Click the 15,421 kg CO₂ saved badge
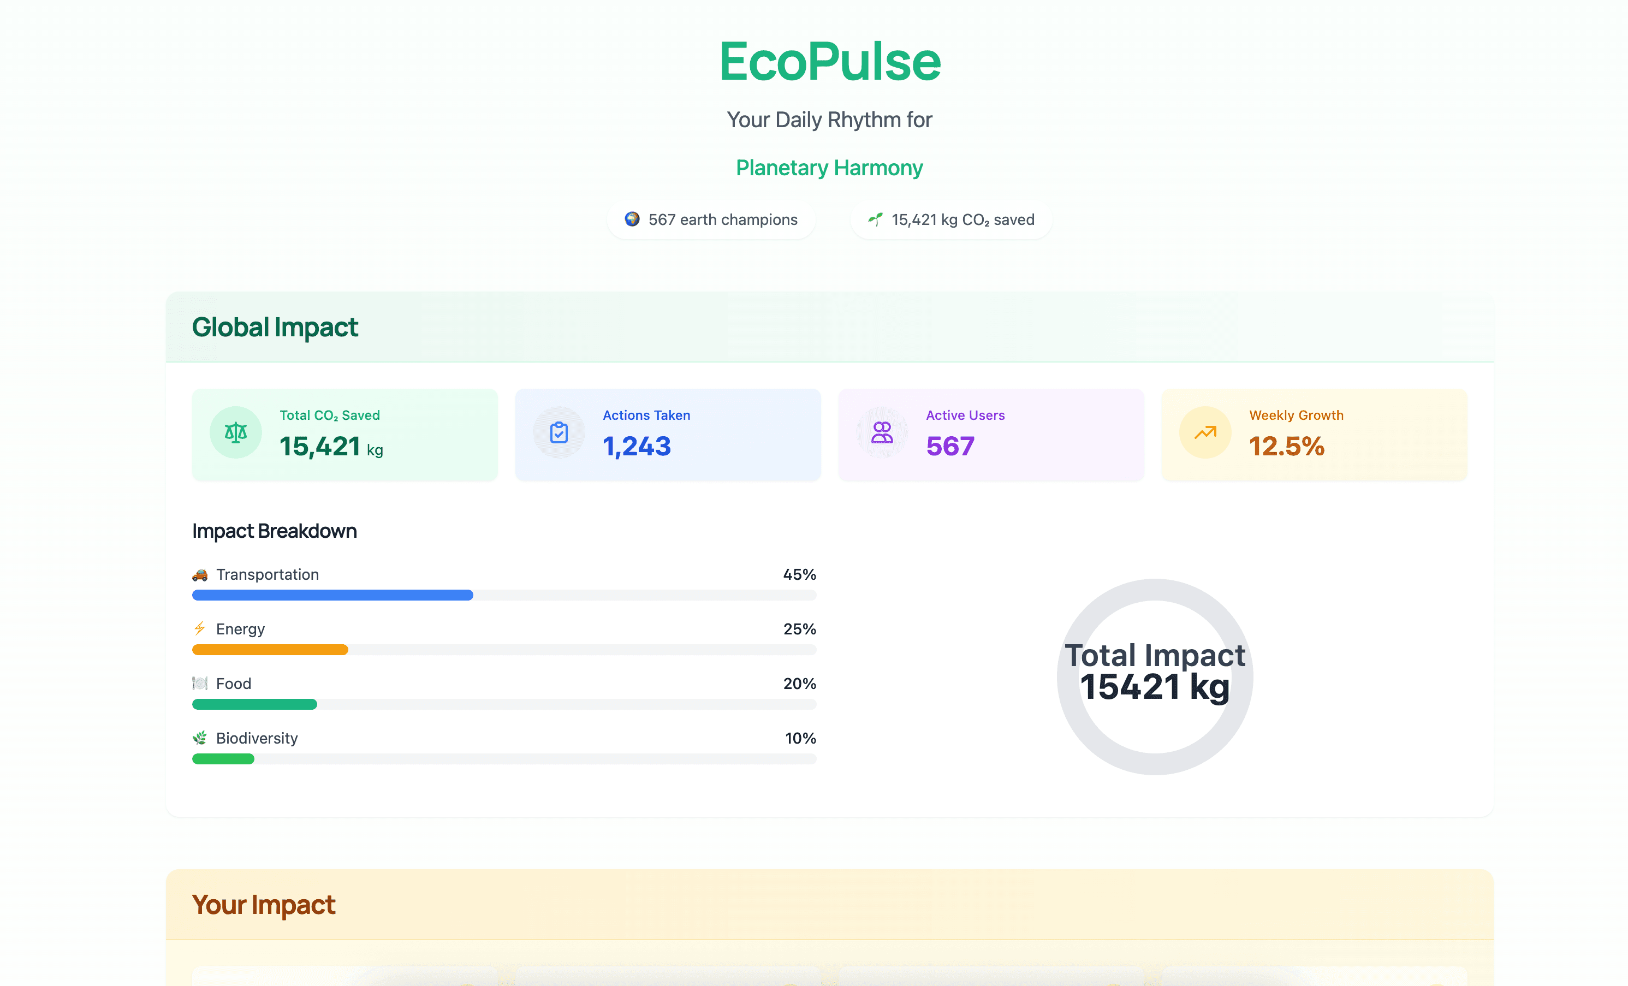Viewport: 1628px width, 986px height. point(951,219)
